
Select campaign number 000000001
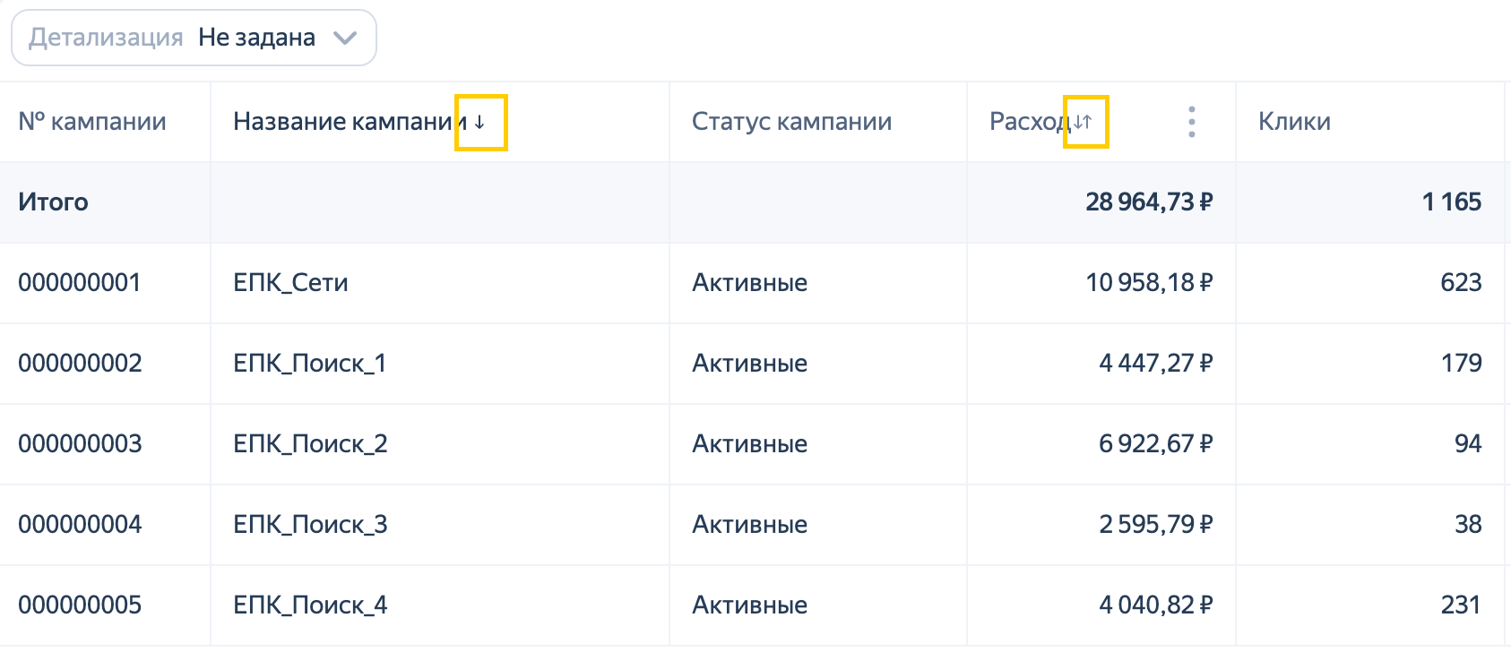click(x=80, y=283)
